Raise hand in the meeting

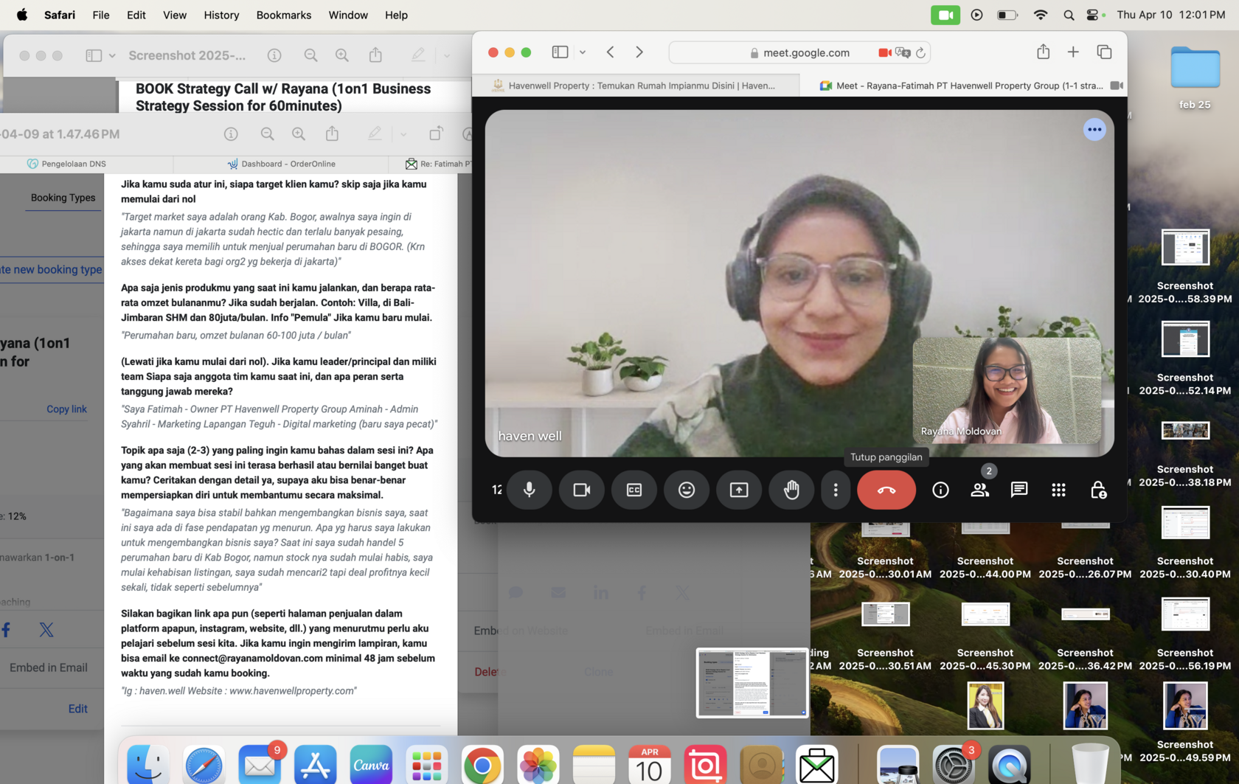click(791, 490)
